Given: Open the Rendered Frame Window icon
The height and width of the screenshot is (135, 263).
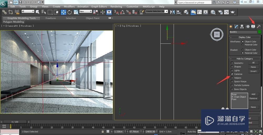Looking at the screenshot, I should tap(226, 12).
